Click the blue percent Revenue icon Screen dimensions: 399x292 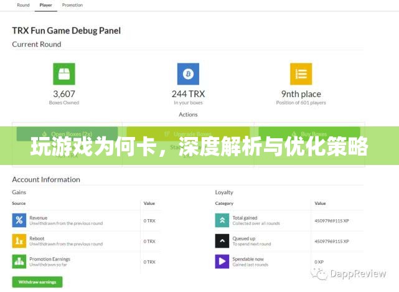tap(19, 220)
